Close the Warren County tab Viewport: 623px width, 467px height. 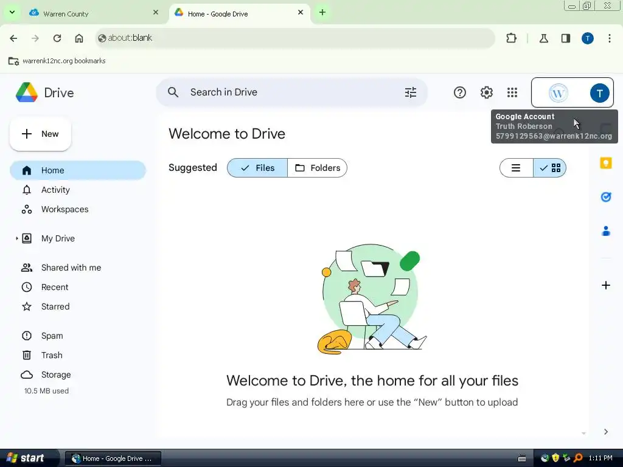tap(156, 12)
